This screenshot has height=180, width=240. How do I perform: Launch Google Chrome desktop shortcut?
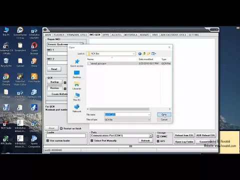coord(6,79)
